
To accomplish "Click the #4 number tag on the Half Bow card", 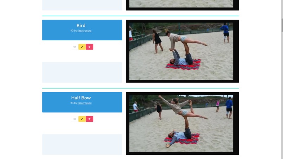I will (x=72, y=103).
